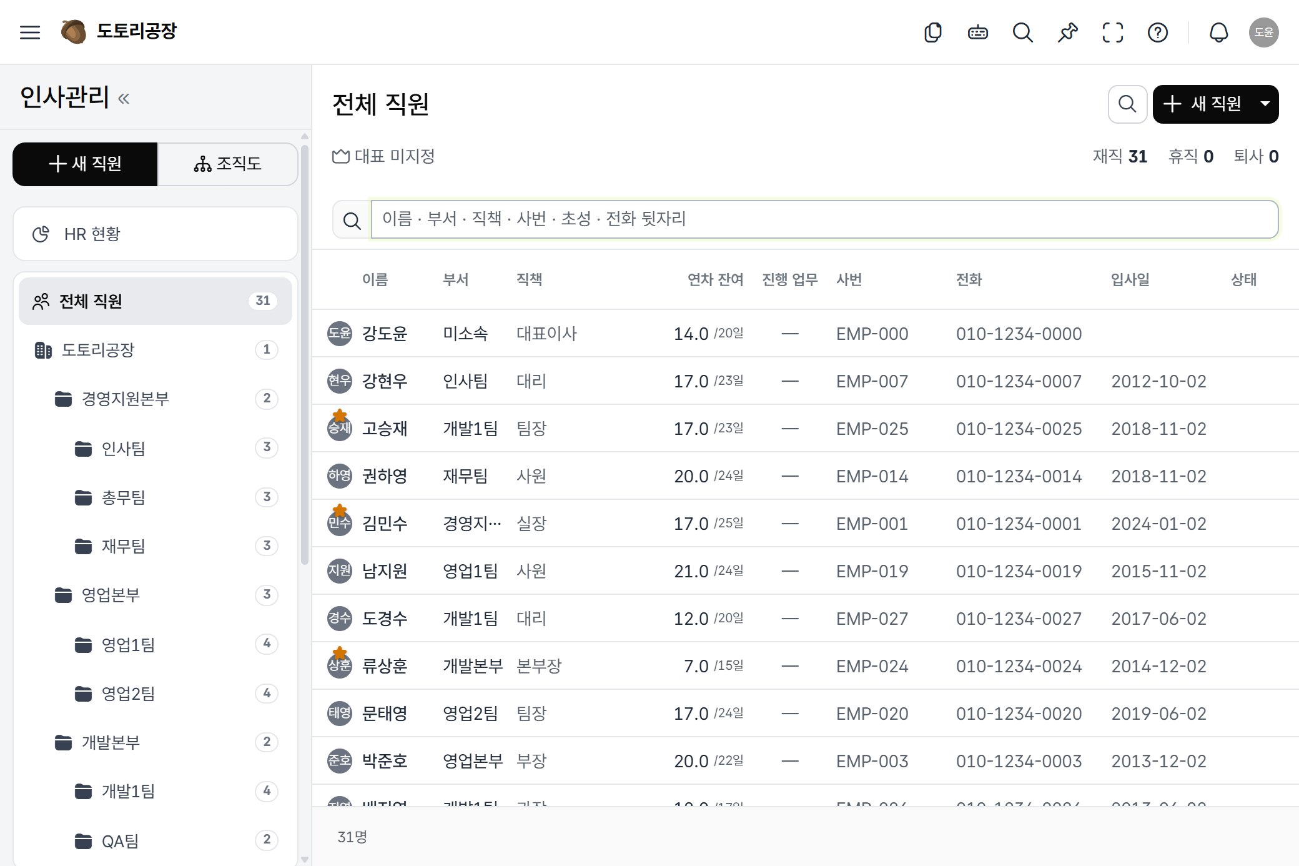Select 영업본부 folder in tree
Image resolution: width=1299 pixels, height=866 pixels.
click(156, 594)
